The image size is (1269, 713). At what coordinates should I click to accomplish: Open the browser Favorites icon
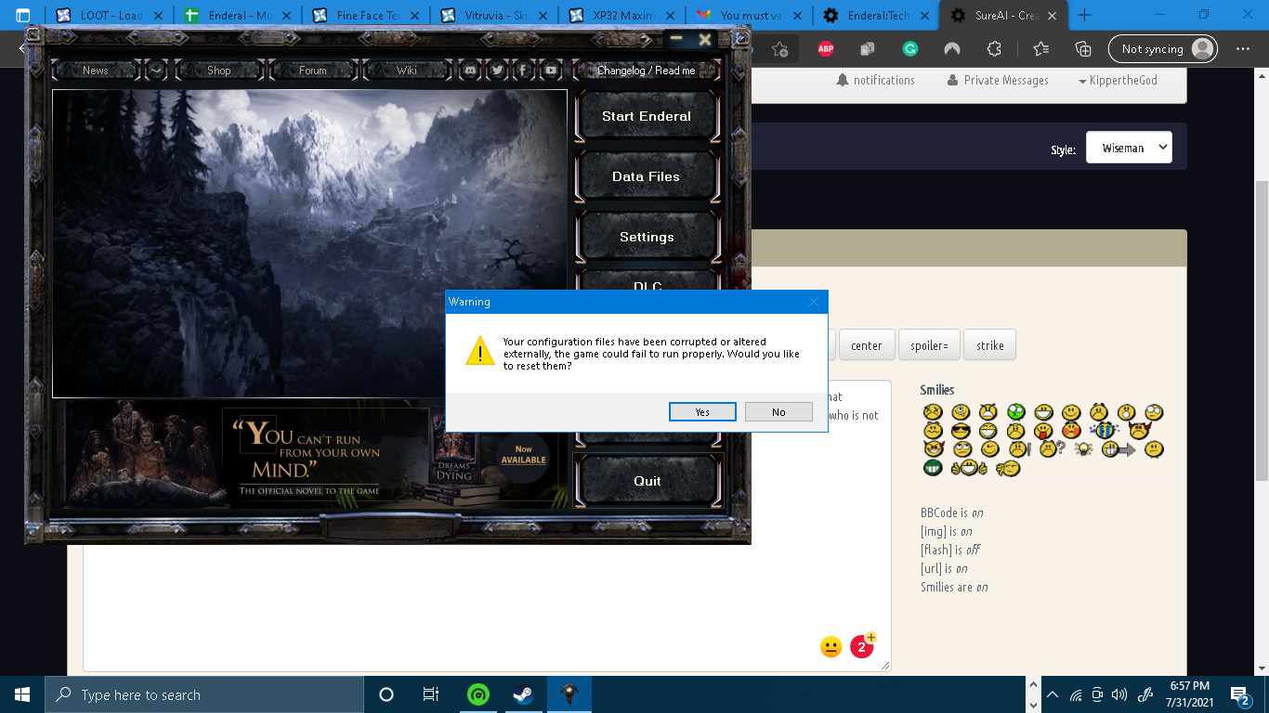click(1040, 49)
